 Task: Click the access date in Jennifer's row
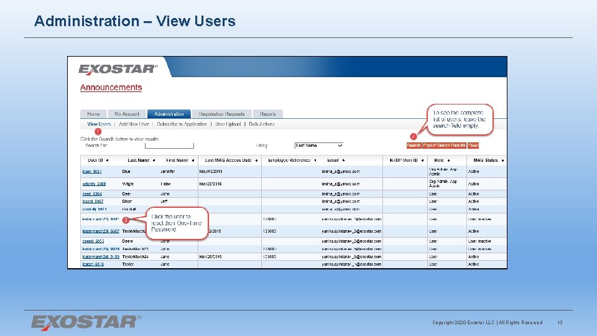[211, 172]
